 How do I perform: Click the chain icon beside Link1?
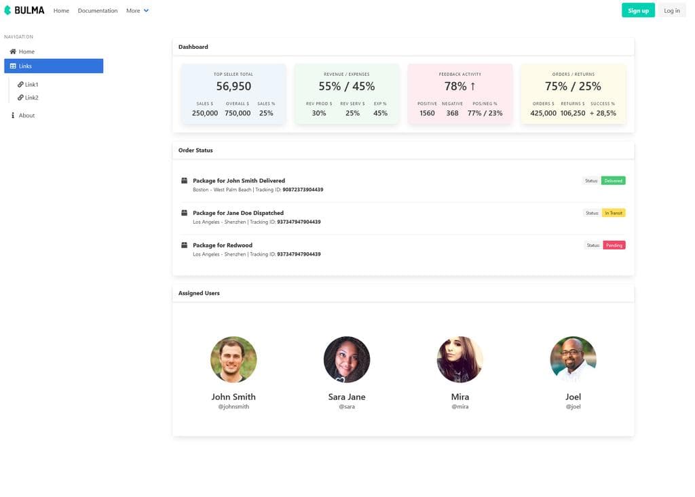(20, 84)
